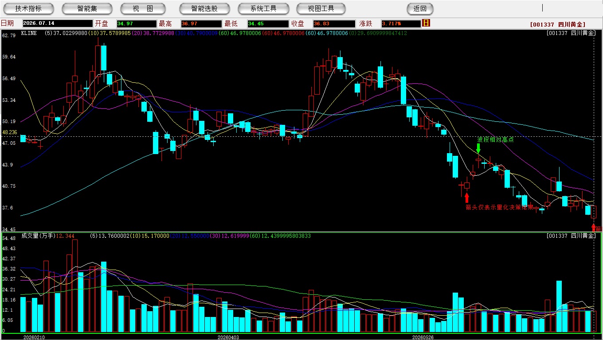Image resolution: width=603 pixels, height=340 pixels.
Task: Select the 收盘 value 36.83
Action: click(x=334, y=23)
